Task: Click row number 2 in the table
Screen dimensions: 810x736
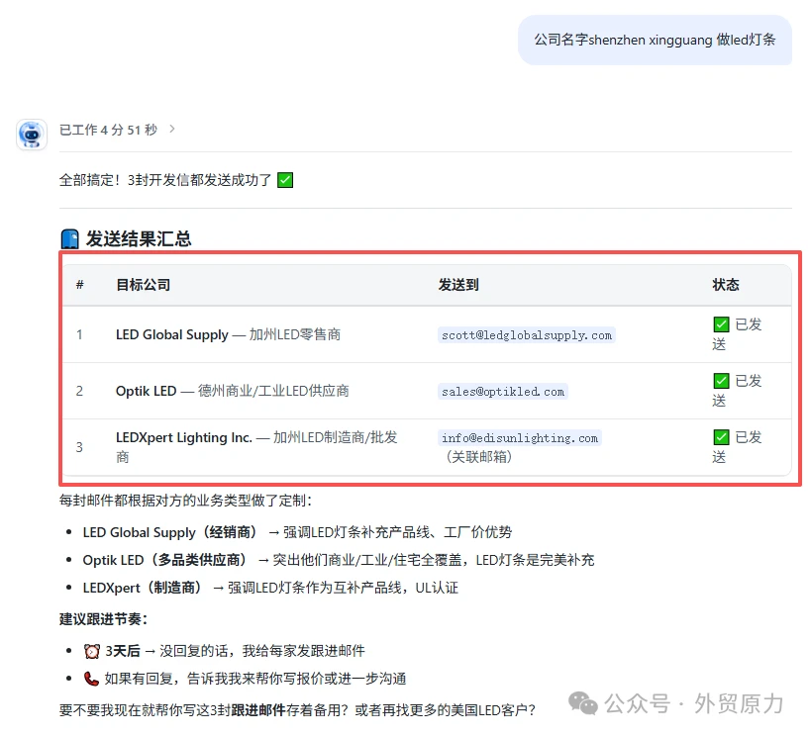Action: tap(79, 391)
